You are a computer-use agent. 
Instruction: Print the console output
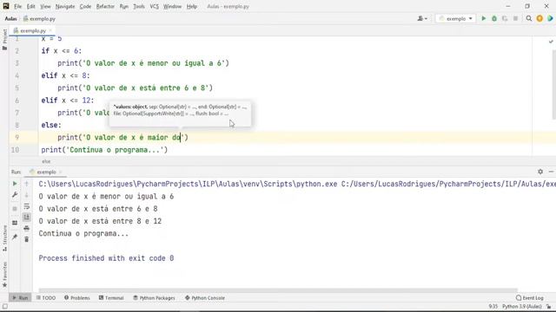point(27,229)
